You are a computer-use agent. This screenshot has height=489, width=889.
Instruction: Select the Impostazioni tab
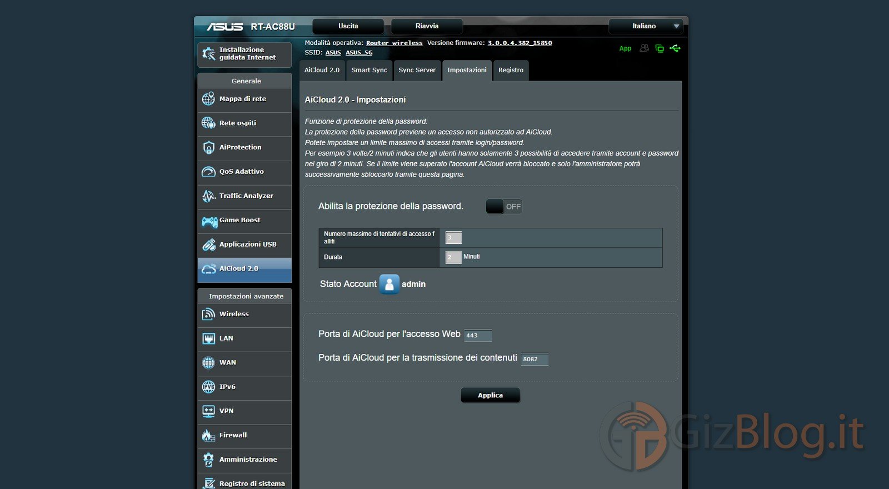pos(467,71)
